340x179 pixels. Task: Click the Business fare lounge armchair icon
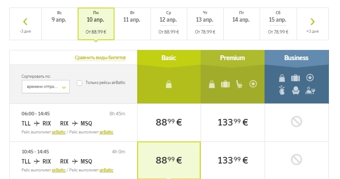[296, 90]
